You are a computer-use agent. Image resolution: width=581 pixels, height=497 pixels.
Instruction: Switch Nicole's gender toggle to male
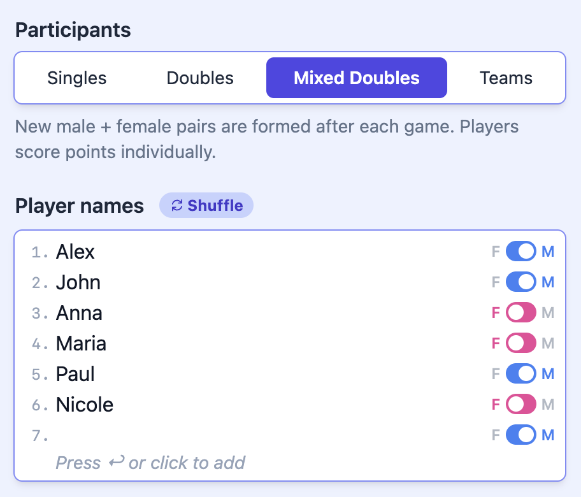(x=521, y=405)
